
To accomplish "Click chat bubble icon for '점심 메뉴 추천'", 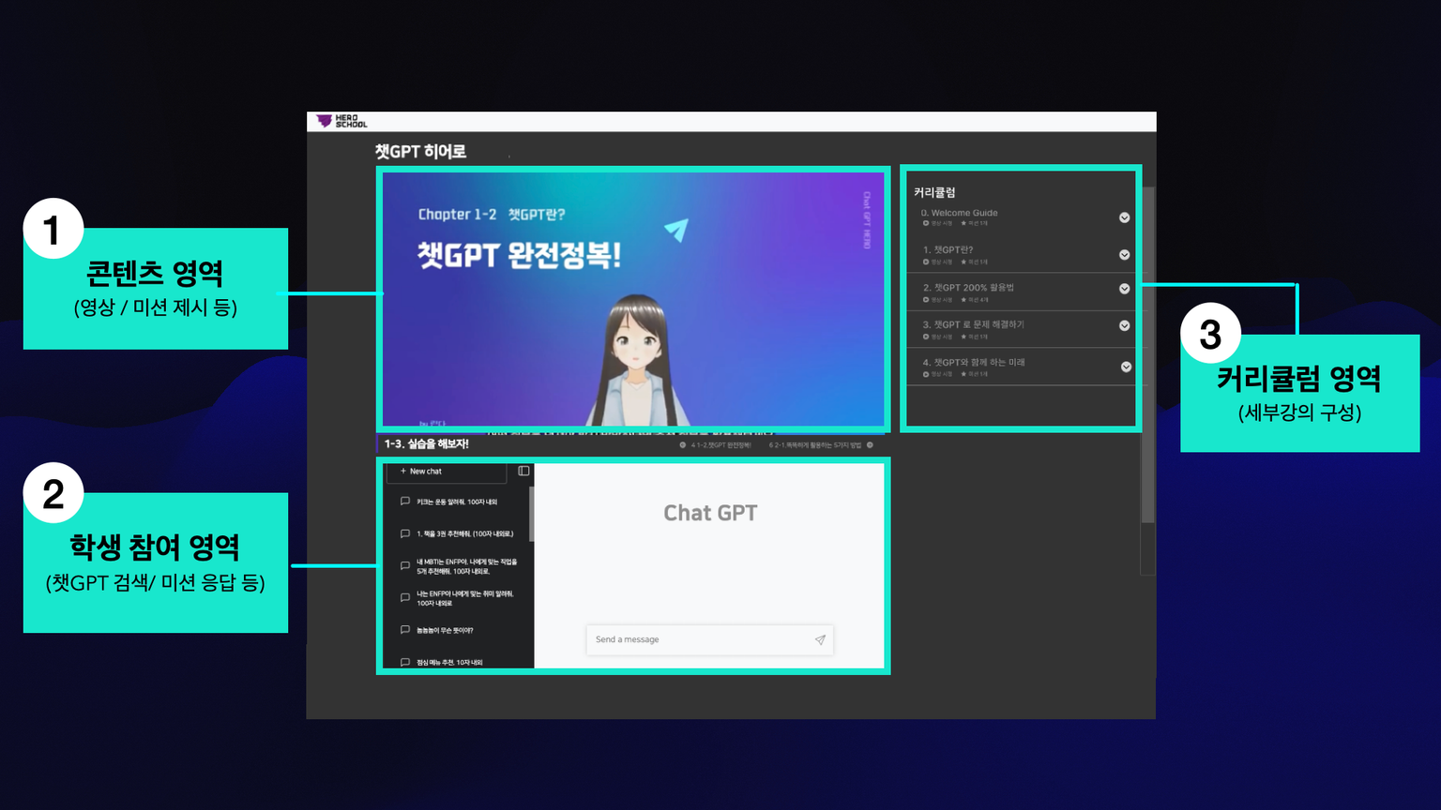I will coord(405,662).
